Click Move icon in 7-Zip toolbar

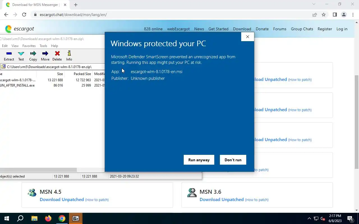point(45,56)
